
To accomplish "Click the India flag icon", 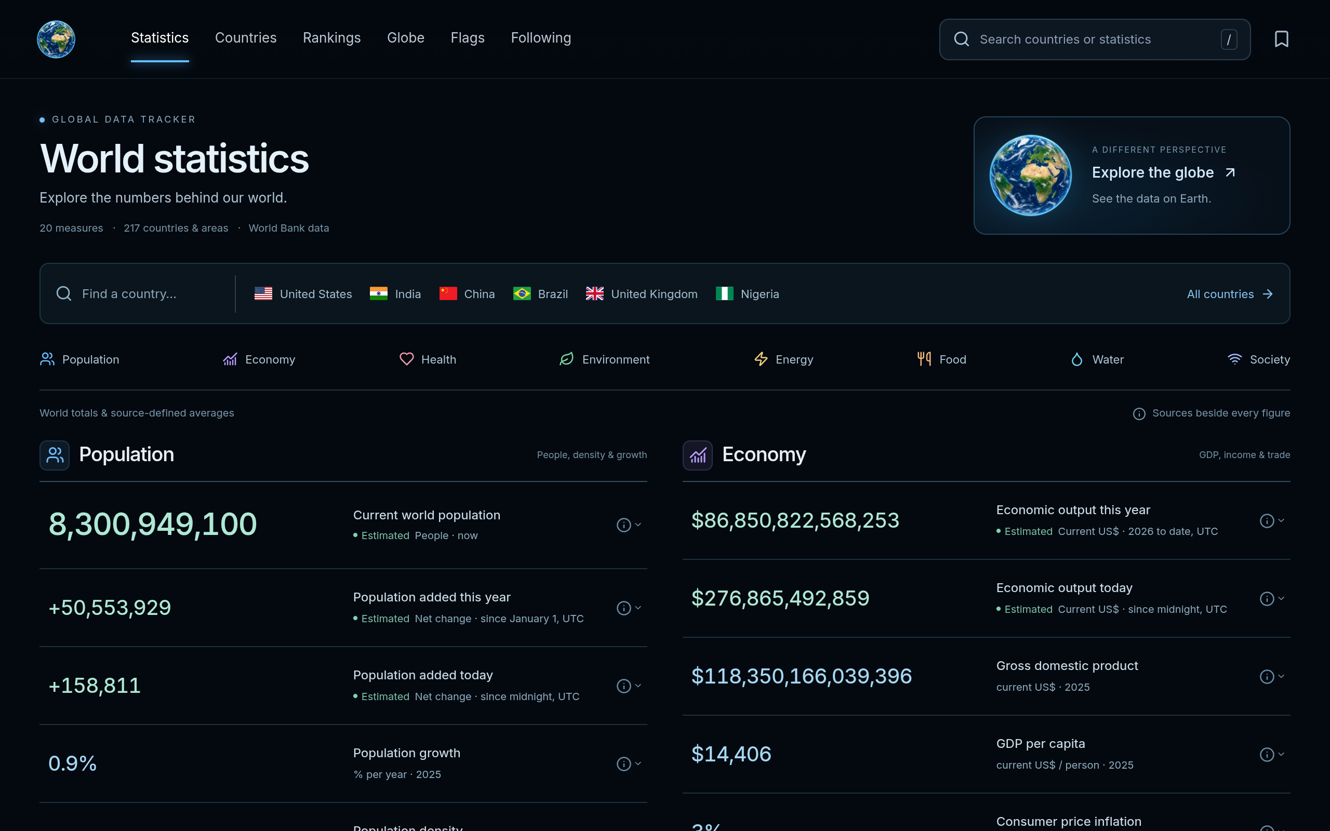I will click(379, 294).
